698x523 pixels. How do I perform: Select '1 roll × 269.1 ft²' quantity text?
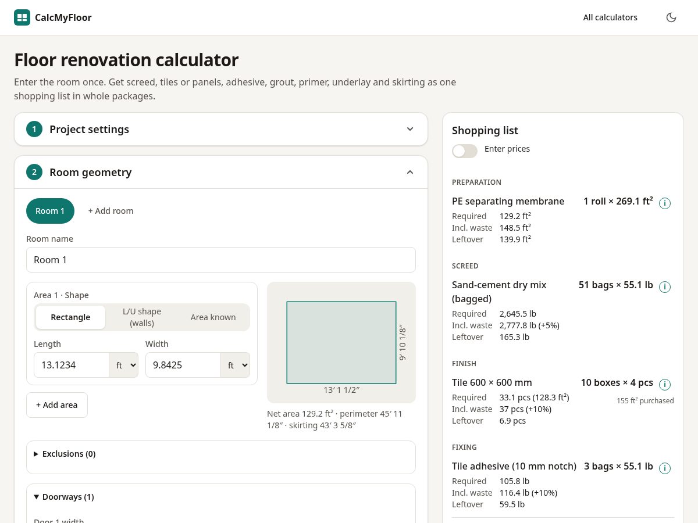618,201
